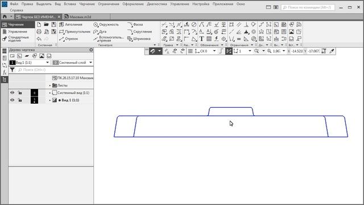Open print preview icon
This screenshot has height=205, width=364.
[46, 32]
